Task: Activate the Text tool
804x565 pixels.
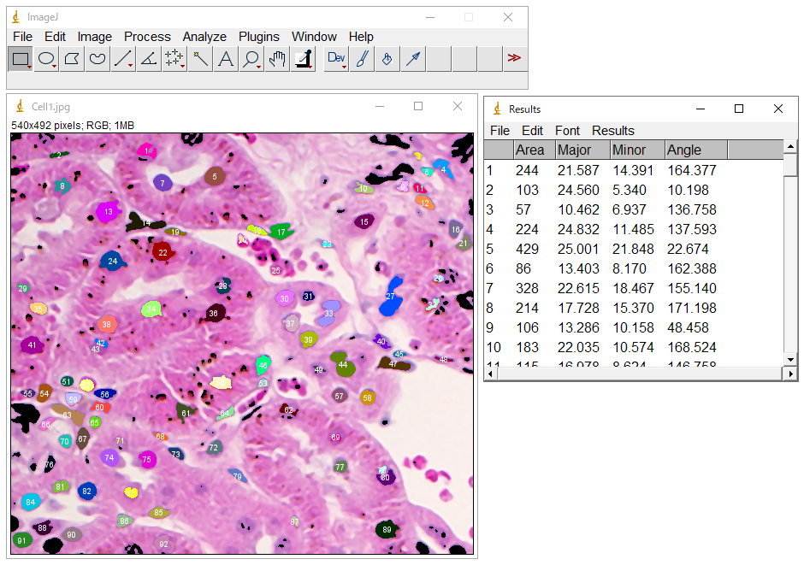Action: pos(226,59)
